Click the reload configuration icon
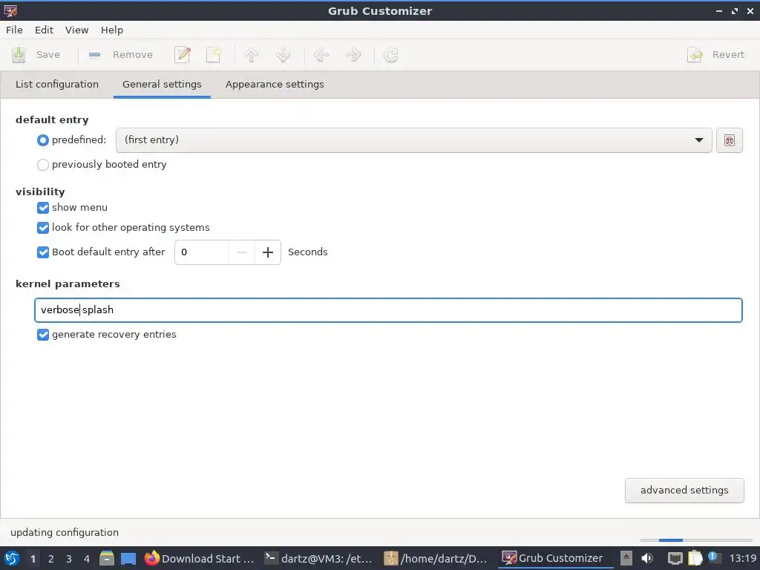Image resolution: width=760 pixels, height=570 pixels. (x=390, y=55)
